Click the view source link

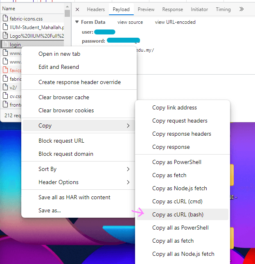(x=130, y=22)
